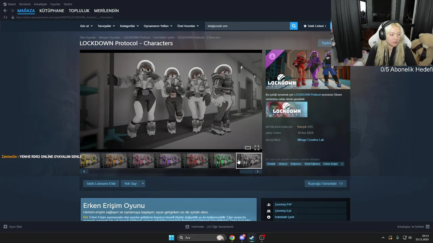Open the Arkadaşlar ve Sohbet friends icon
Image resolution: width=433 pixels, height=243 pixels.
[428, 227]
